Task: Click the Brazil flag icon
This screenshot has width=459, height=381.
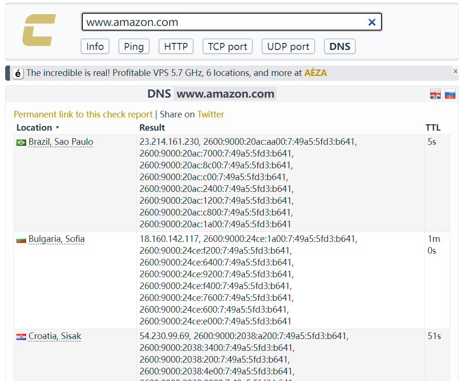Action: tap(21, 142)
